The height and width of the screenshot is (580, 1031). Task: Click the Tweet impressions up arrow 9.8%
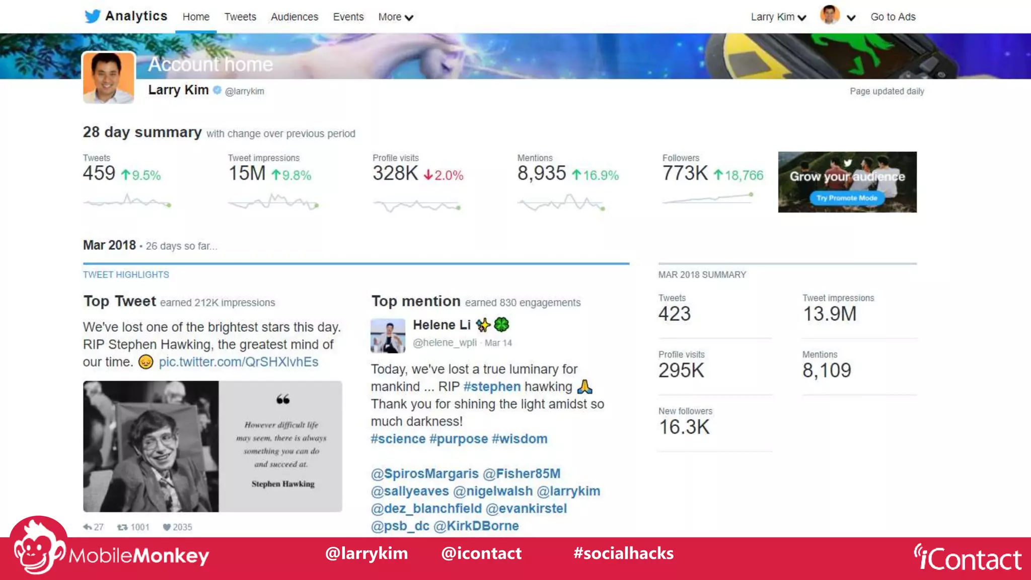291,175
